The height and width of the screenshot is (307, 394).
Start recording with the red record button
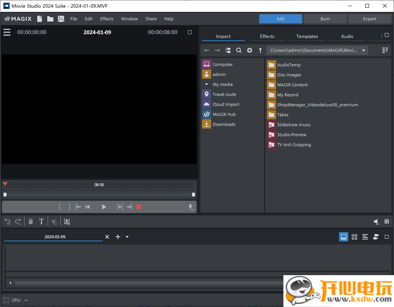click(x=139, y=207)
